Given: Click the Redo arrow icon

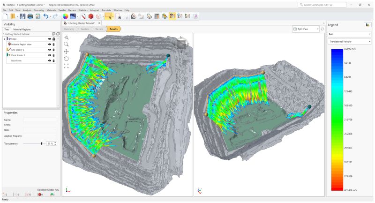Looking at the screenshot, I should coord(55,16).
